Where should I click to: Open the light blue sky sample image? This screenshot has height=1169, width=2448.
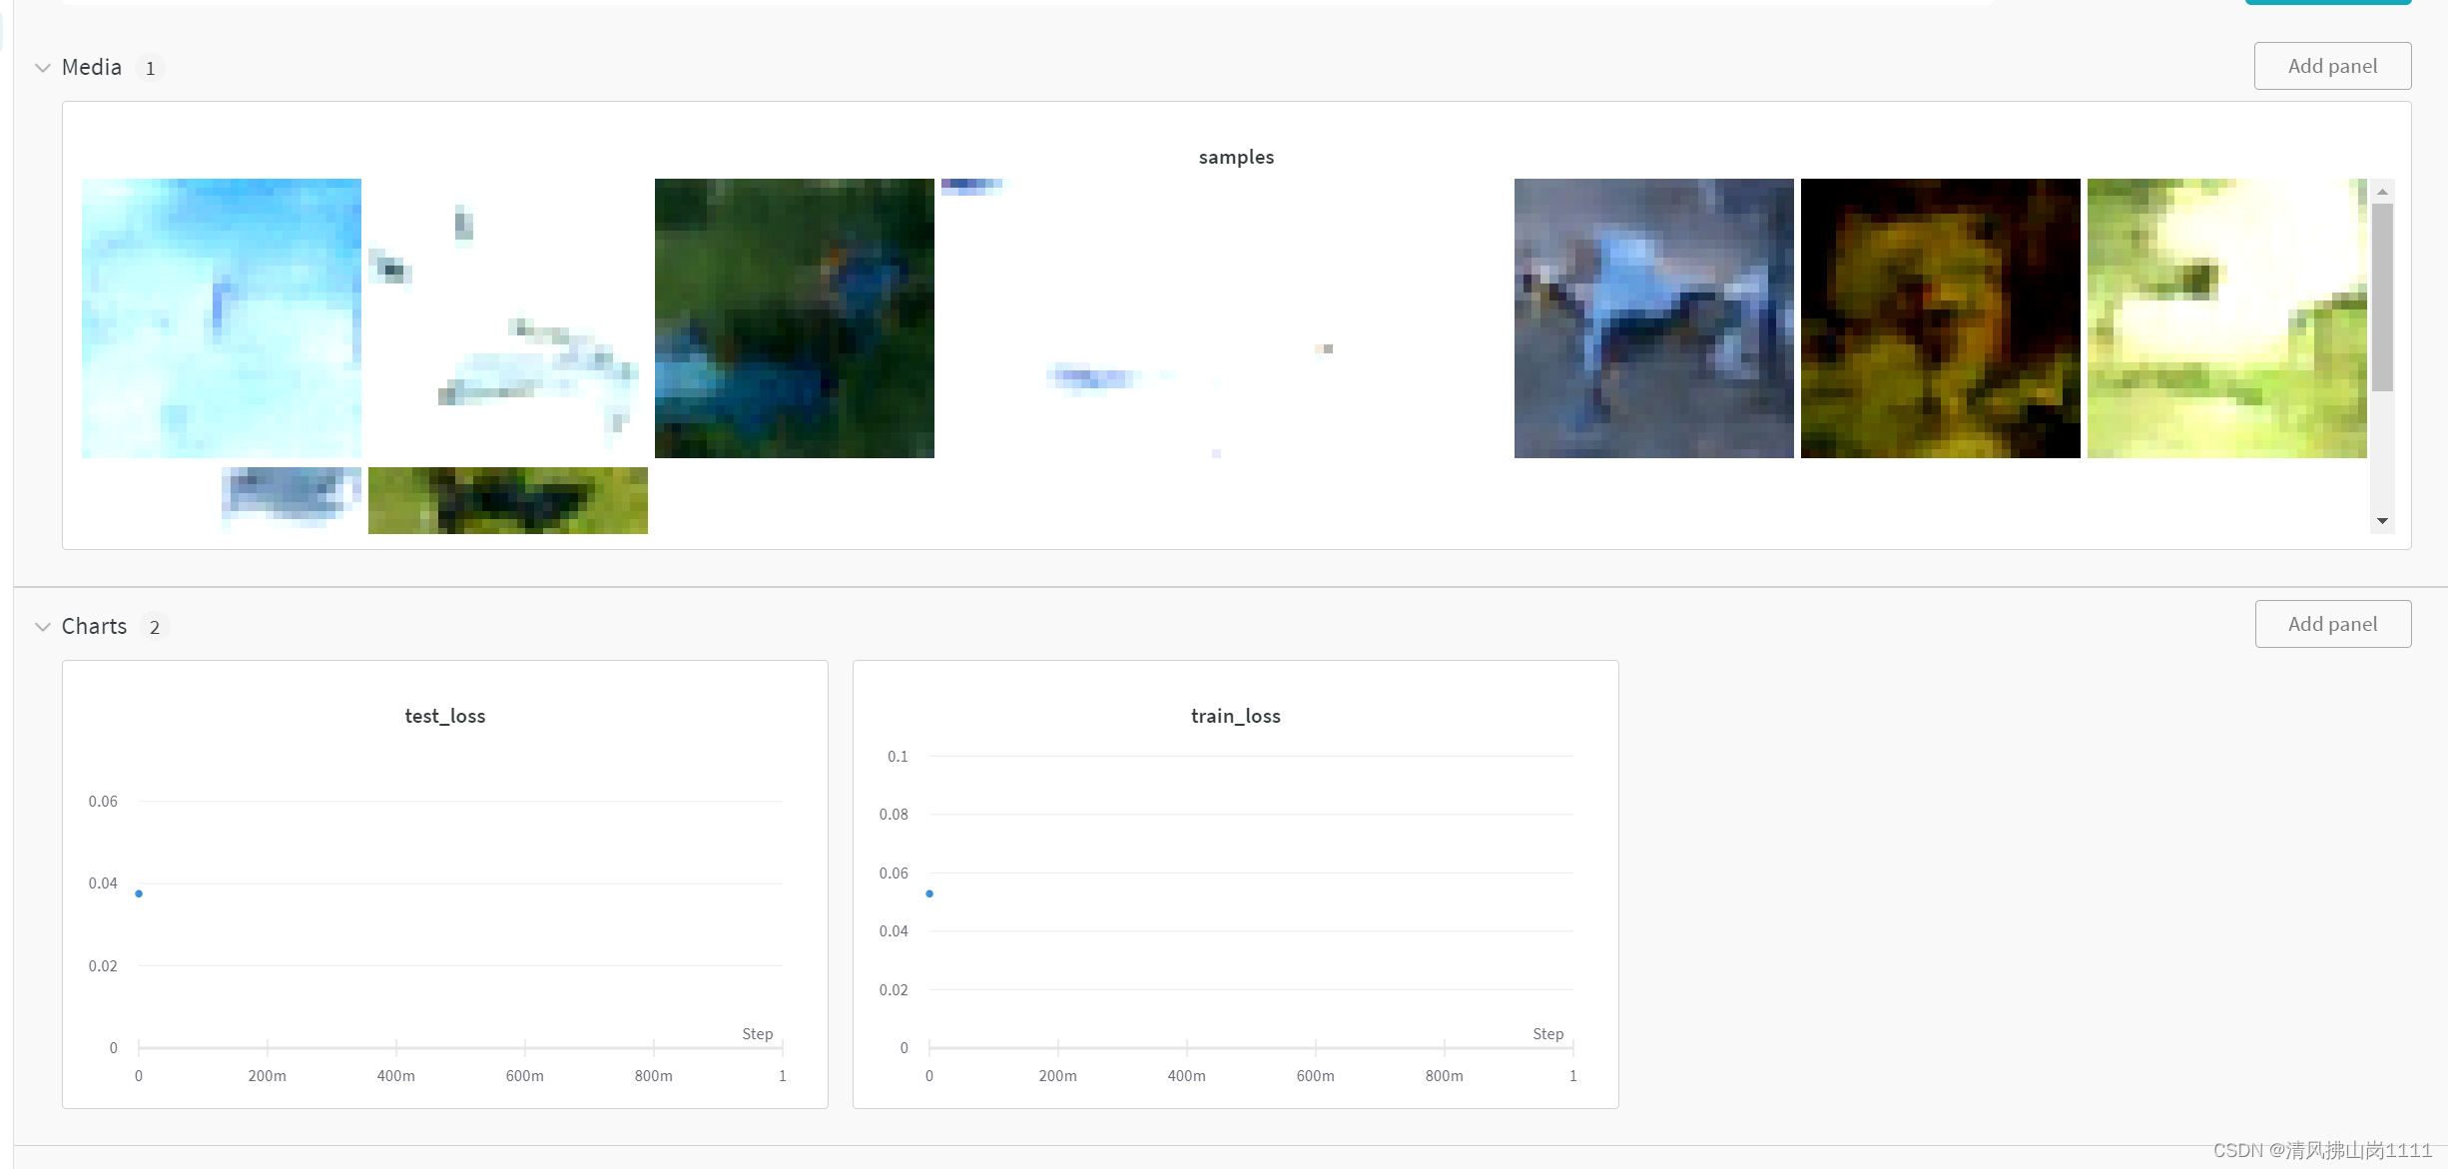tap(221, 318)
